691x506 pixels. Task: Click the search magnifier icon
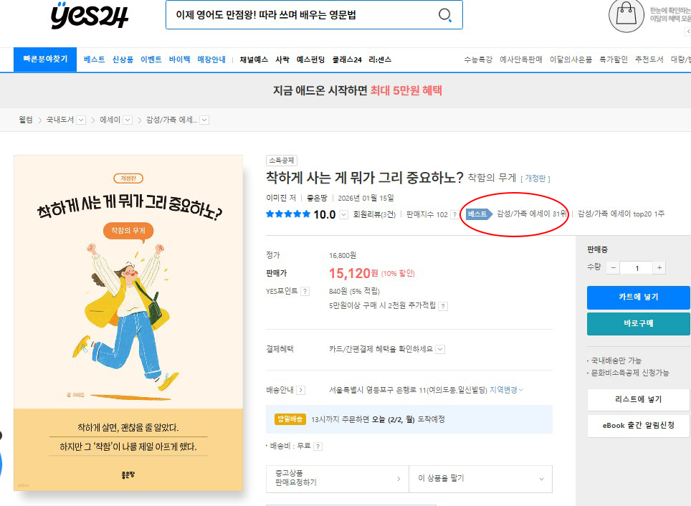pyautogui.click(x=444, y=16)
